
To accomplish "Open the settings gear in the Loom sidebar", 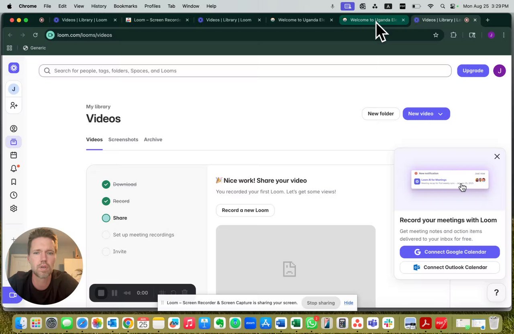I will tap(14, 208).
